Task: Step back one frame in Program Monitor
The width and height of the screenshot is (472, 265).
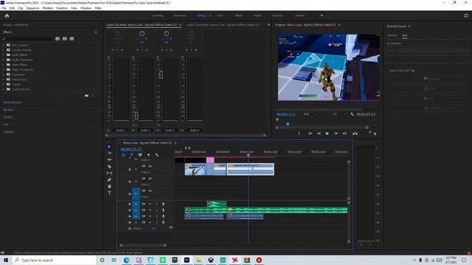Action: 319,133
